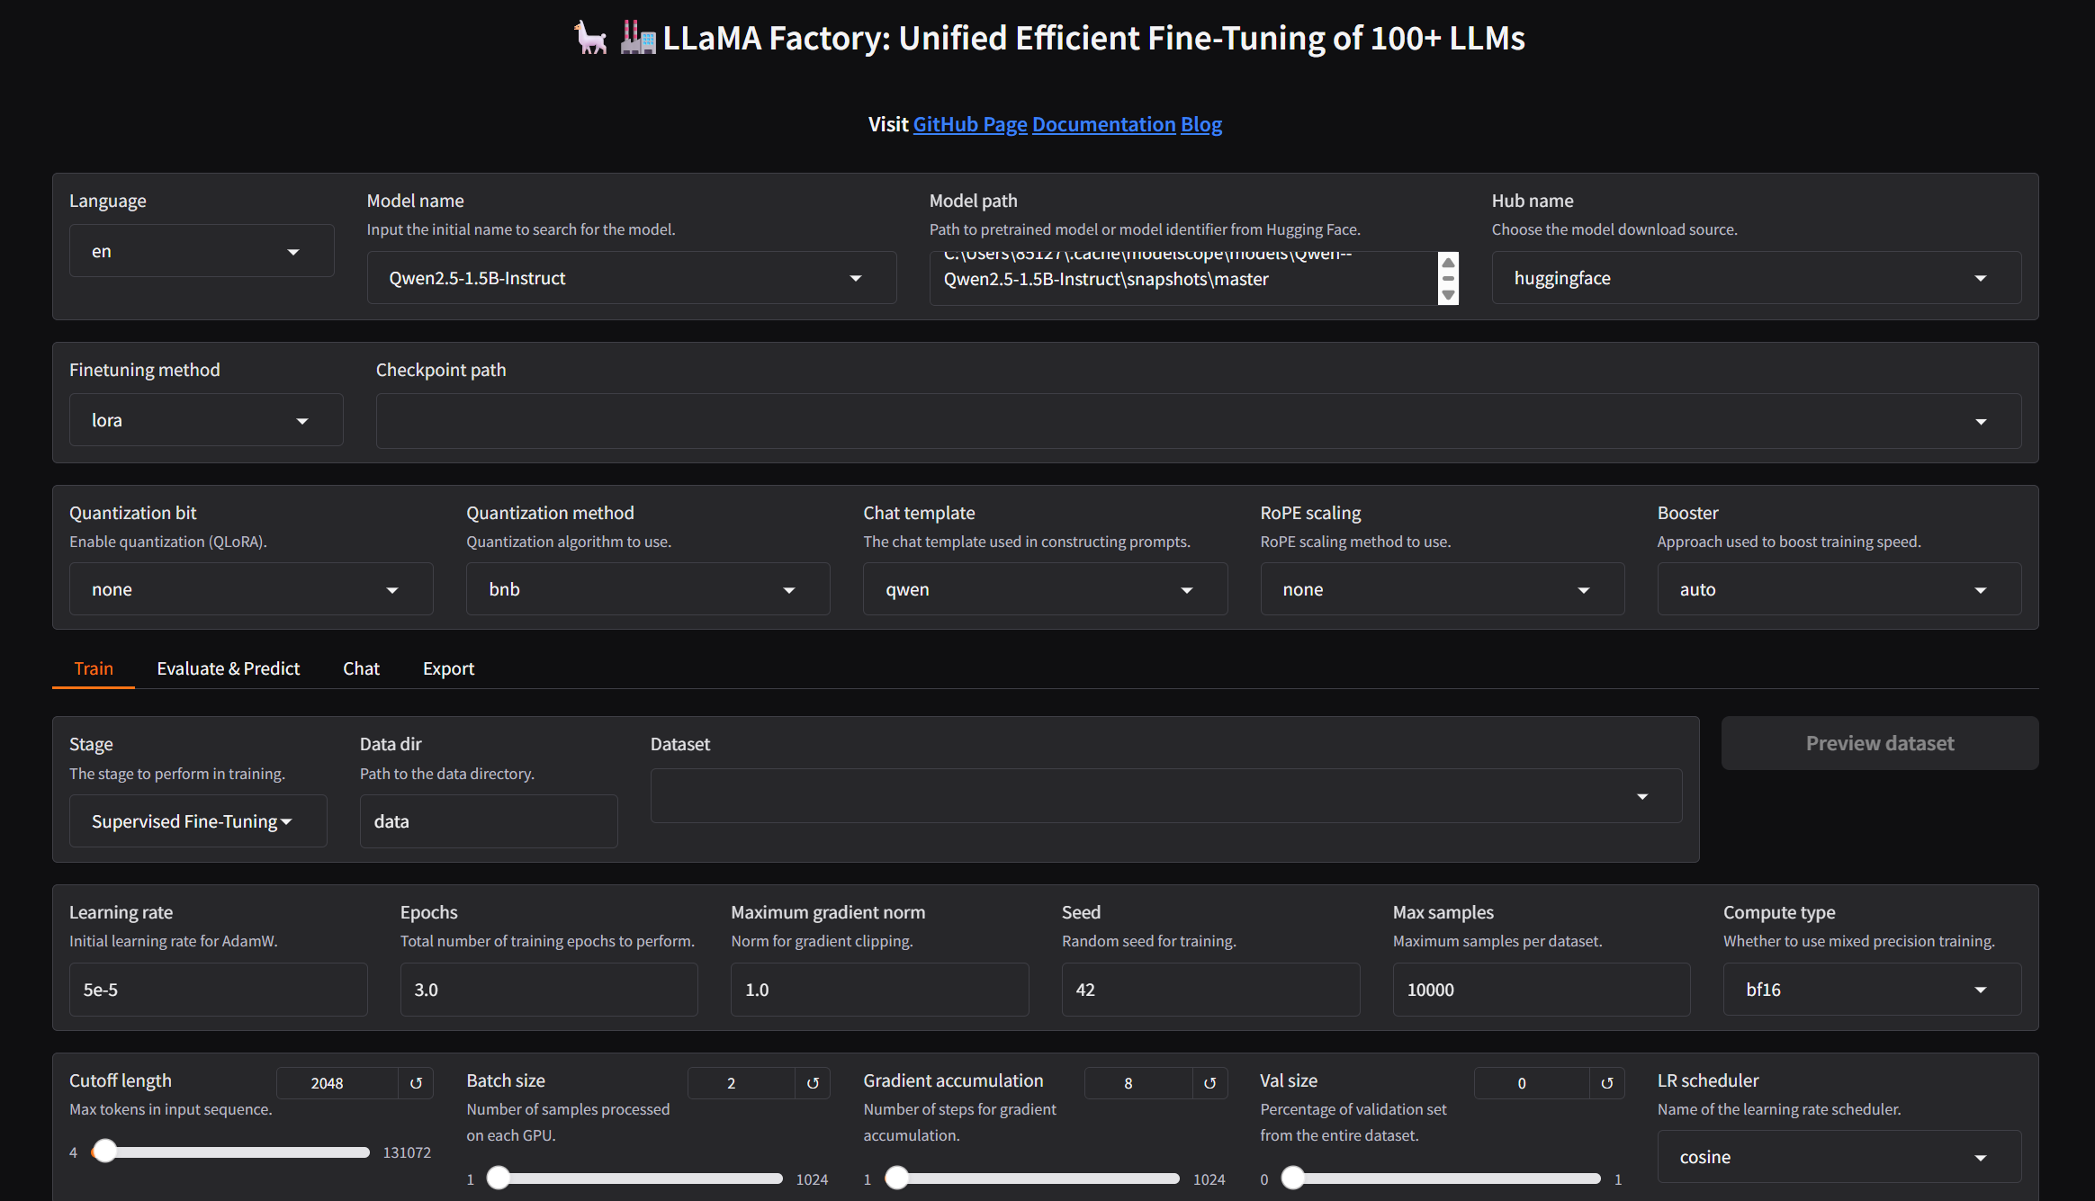Click the Gradient accumulation number box

point(1138,1083)
